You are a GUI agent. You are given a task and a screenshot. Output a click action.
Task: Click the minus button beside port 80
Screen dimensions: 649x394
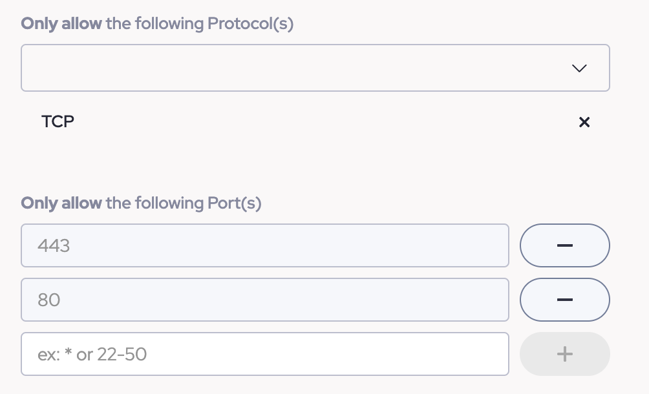pyautogui.click(x=564, y=300)
